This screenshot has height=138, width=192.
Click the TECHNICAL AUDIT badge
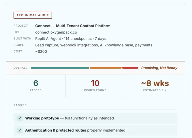tap(33, 15)
